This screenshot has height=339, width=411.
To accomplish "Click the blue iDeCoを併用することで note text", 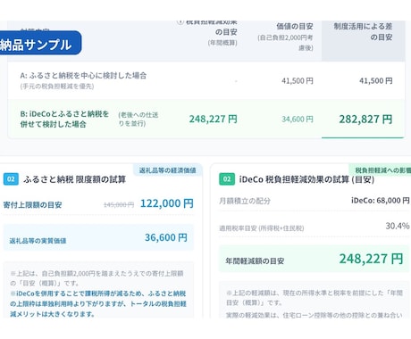I will point(98,303).
